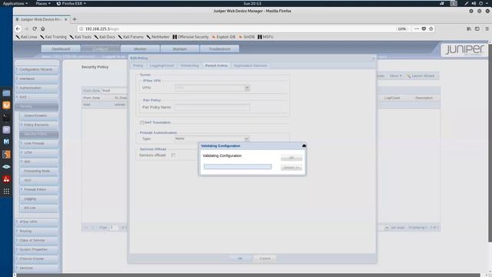Show site information icon in address bar

pyautogui.click(x=81, y=28)
